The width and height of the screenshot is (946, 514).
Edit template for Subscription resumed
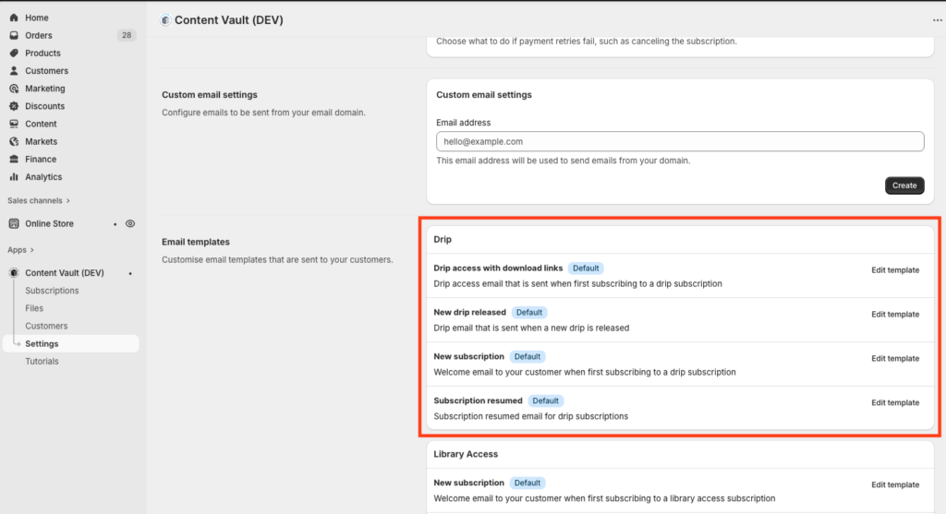[x=895, y=402]
